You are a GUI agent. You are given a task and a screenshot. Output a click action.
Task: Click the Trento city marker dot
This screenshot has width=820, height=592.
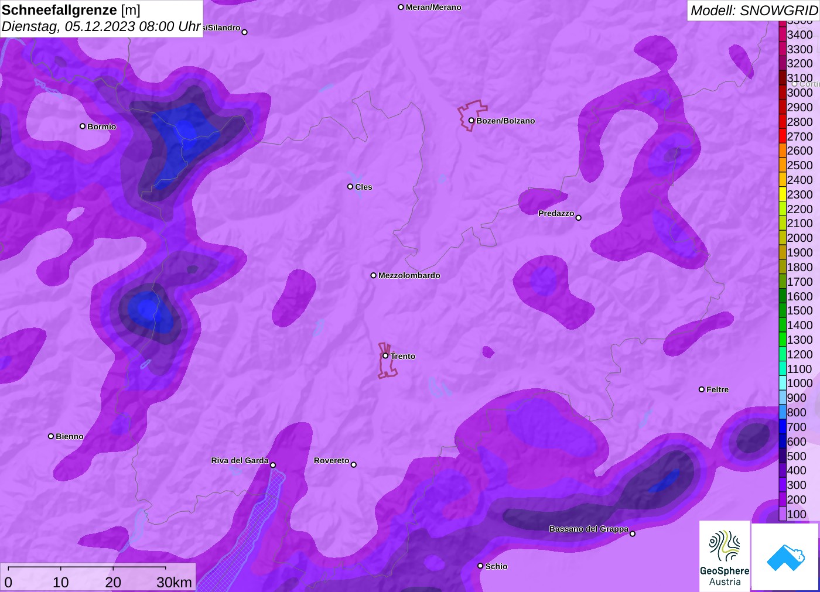385,355
